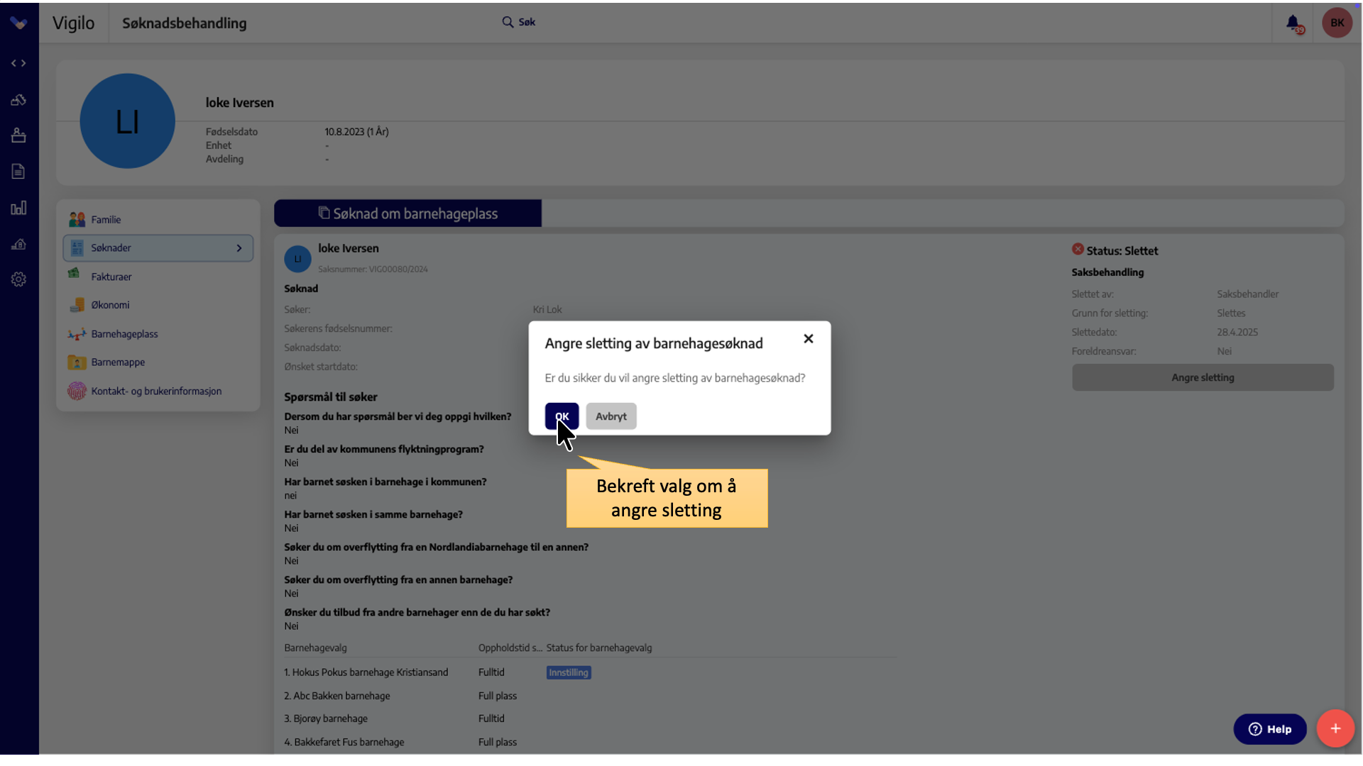Open the people group sidebar icon

(18, 100)
